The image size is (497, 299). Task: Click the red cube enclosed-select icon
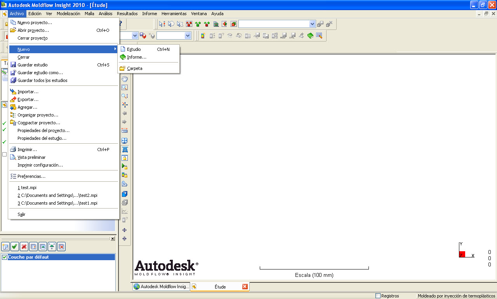(x=234, y=24)
